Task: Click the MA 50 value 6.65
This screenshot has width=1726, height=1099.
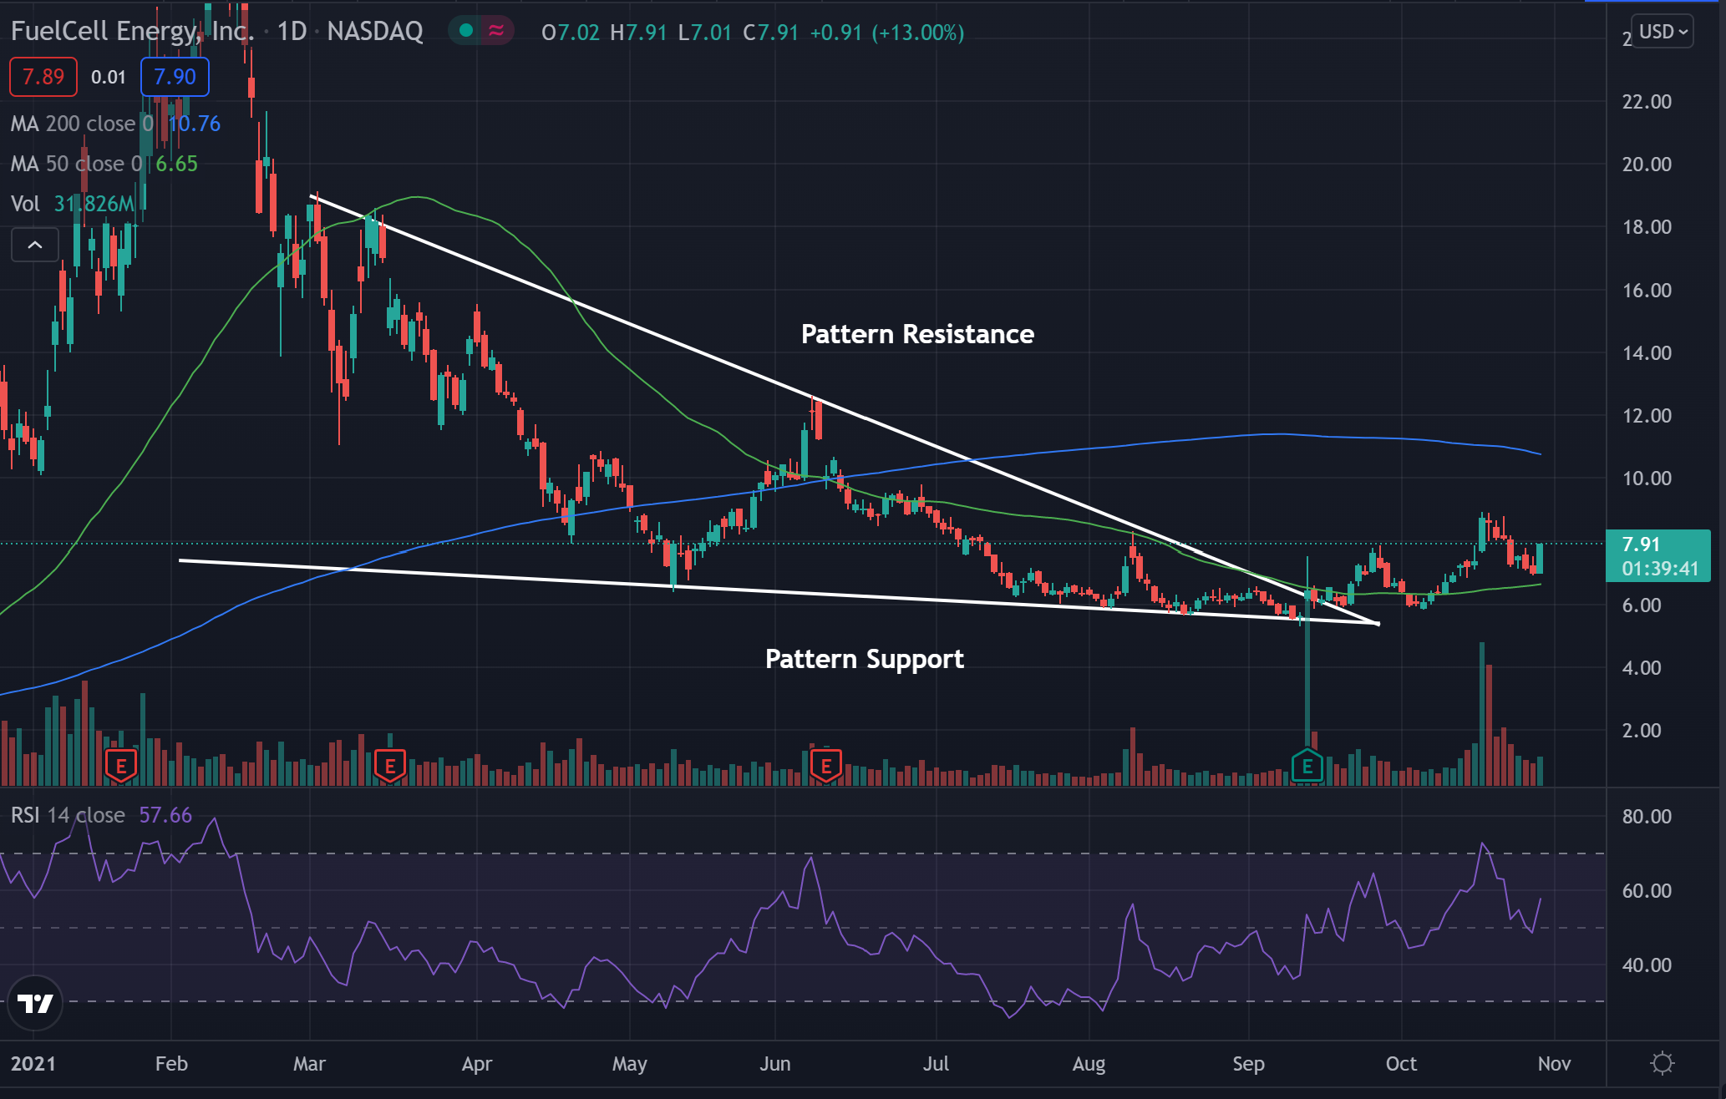Action: (x=177, y=164)
